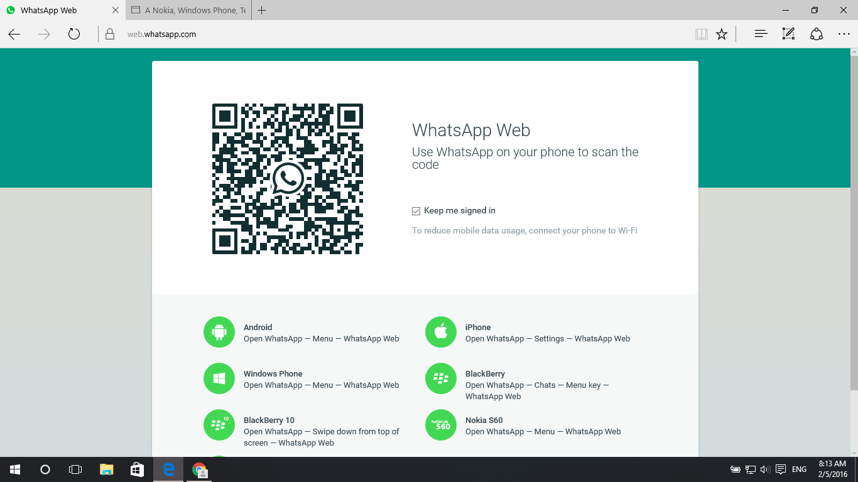The width and height of the screenshot is (858, 482).
Task: Open Task View on the taskbar
Action: tap(75, 469)
